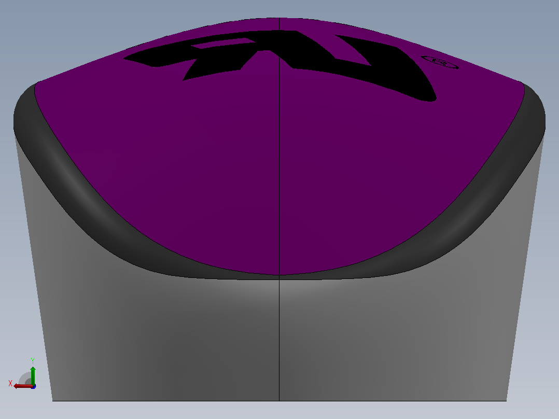Click the green Y axis arrow of the triad
Screen dimensions: 559x419
(x=33, y=375)
